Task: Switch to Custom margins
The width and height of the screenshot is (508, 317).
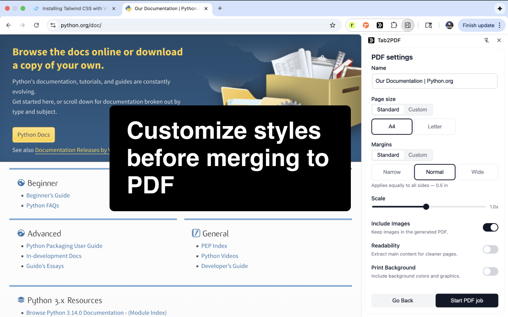Action: click(x=418, y=155)
